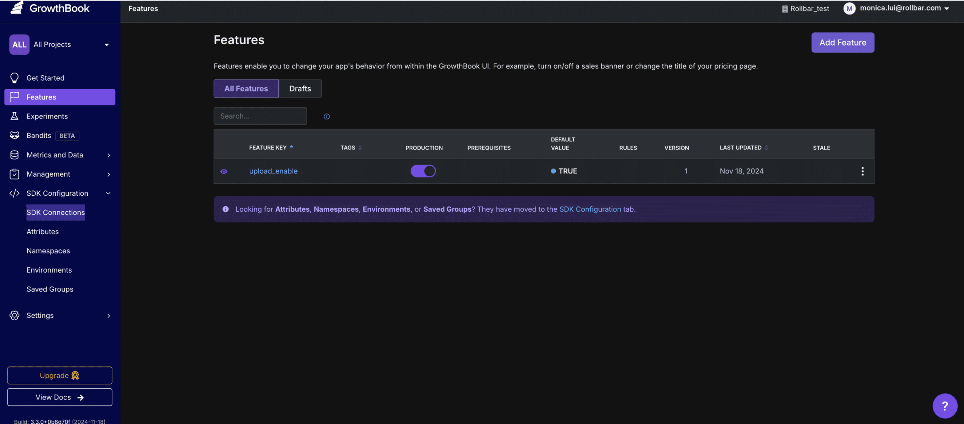Click the Bandits sidebar icon
This screenshot has width=964, height=424.
click(15, 135)
